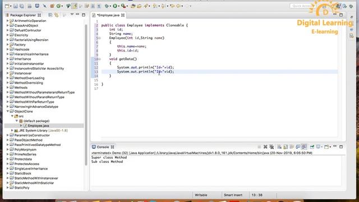Screen dimensions: 359x202
Task: Click the Save toolbar icon
Action: click(16, 6)
